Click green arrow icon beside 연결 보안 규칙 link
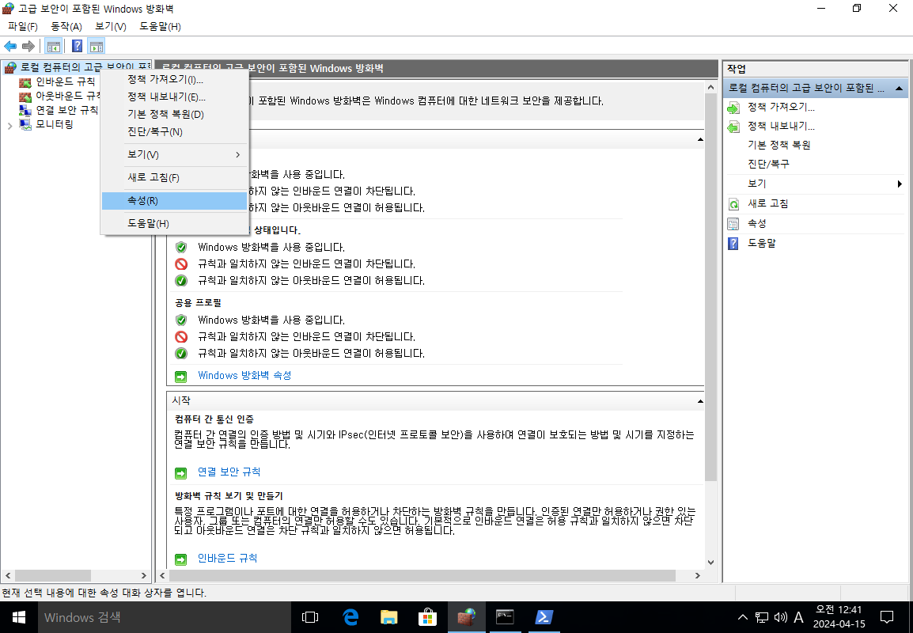 coord(181,473)
